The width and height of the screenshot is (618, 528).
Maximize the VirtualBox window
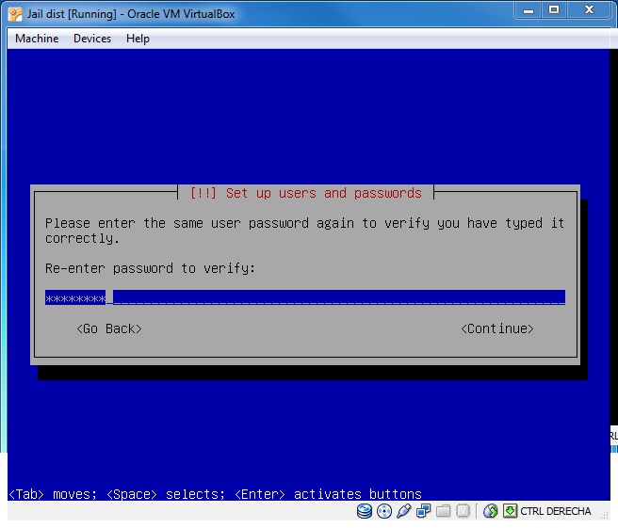point(554,10)
